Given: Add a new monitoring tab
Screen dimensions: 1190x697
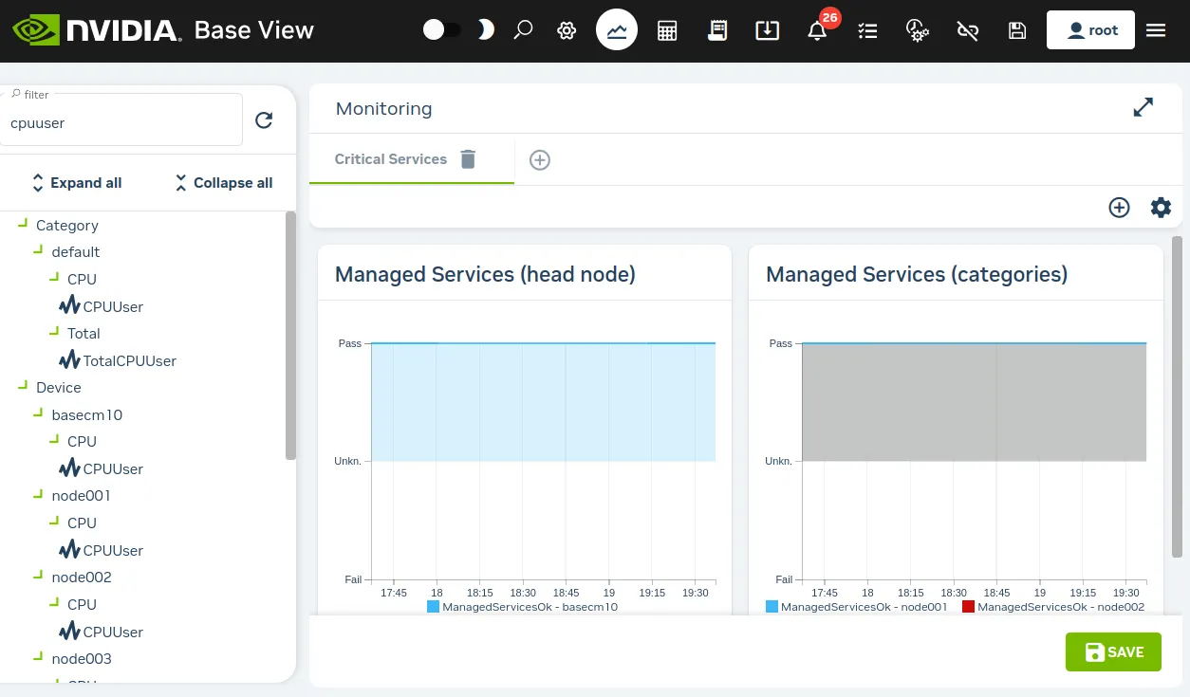Looking at the screenshot, I should pyautogui.click(x=540, y=160).
